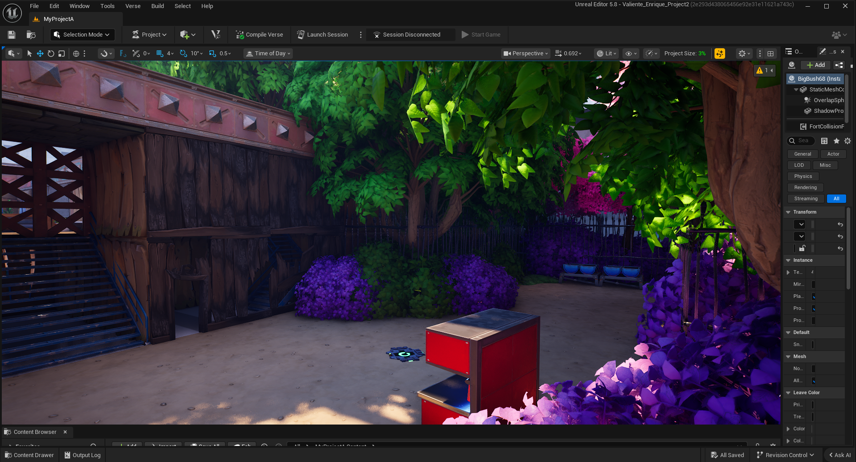The height and width of the screenshot is (462, 856).
Task: Select the General filter button
Action: 802,154
